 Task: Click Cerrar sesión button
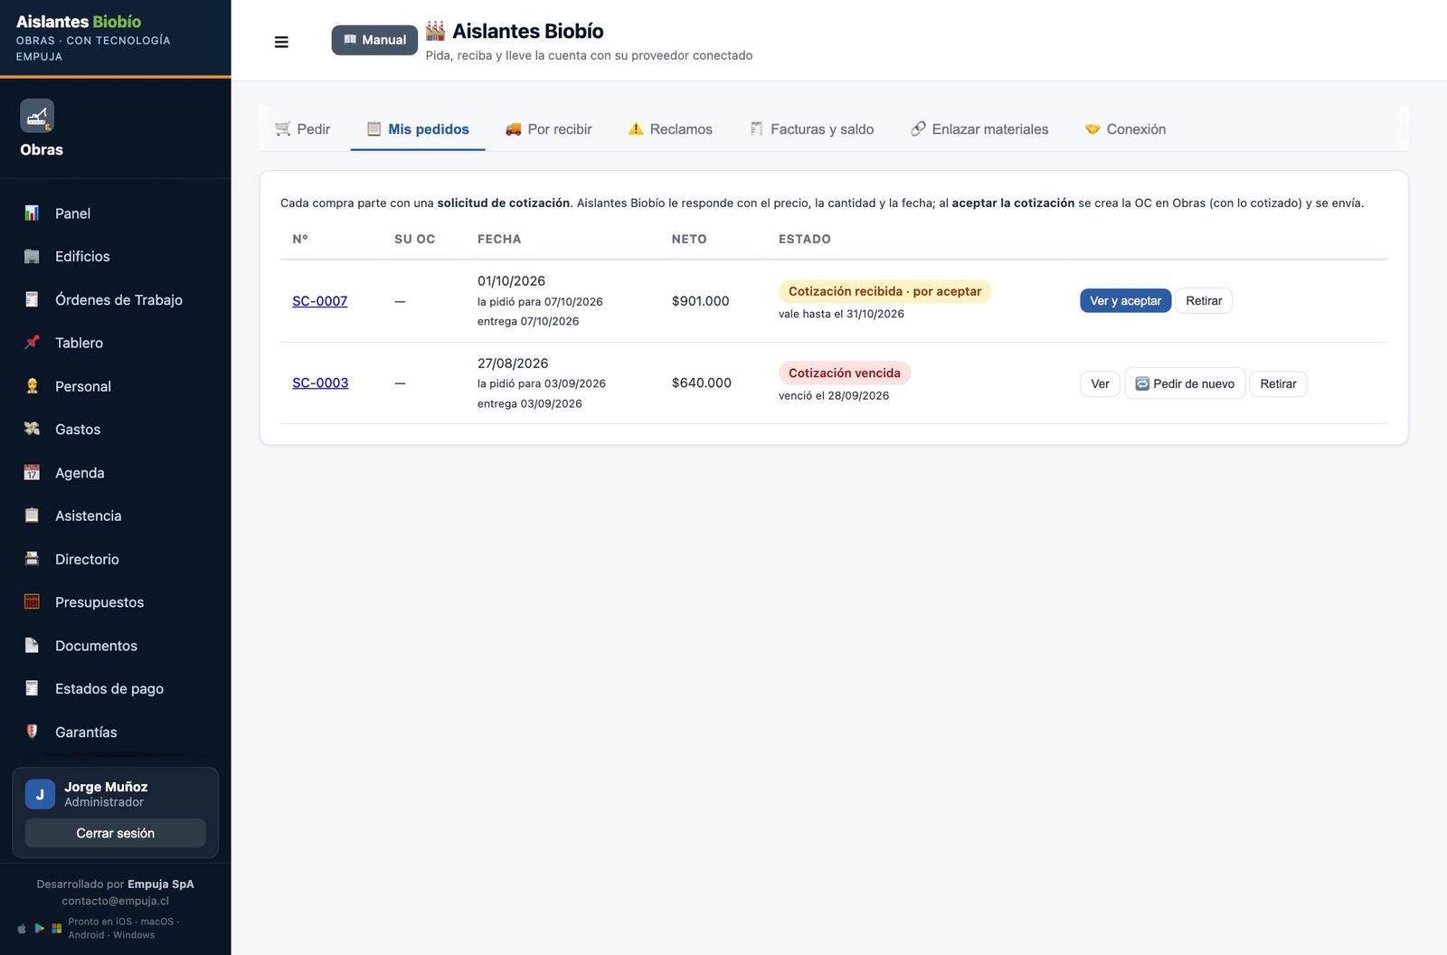(115, 833)
